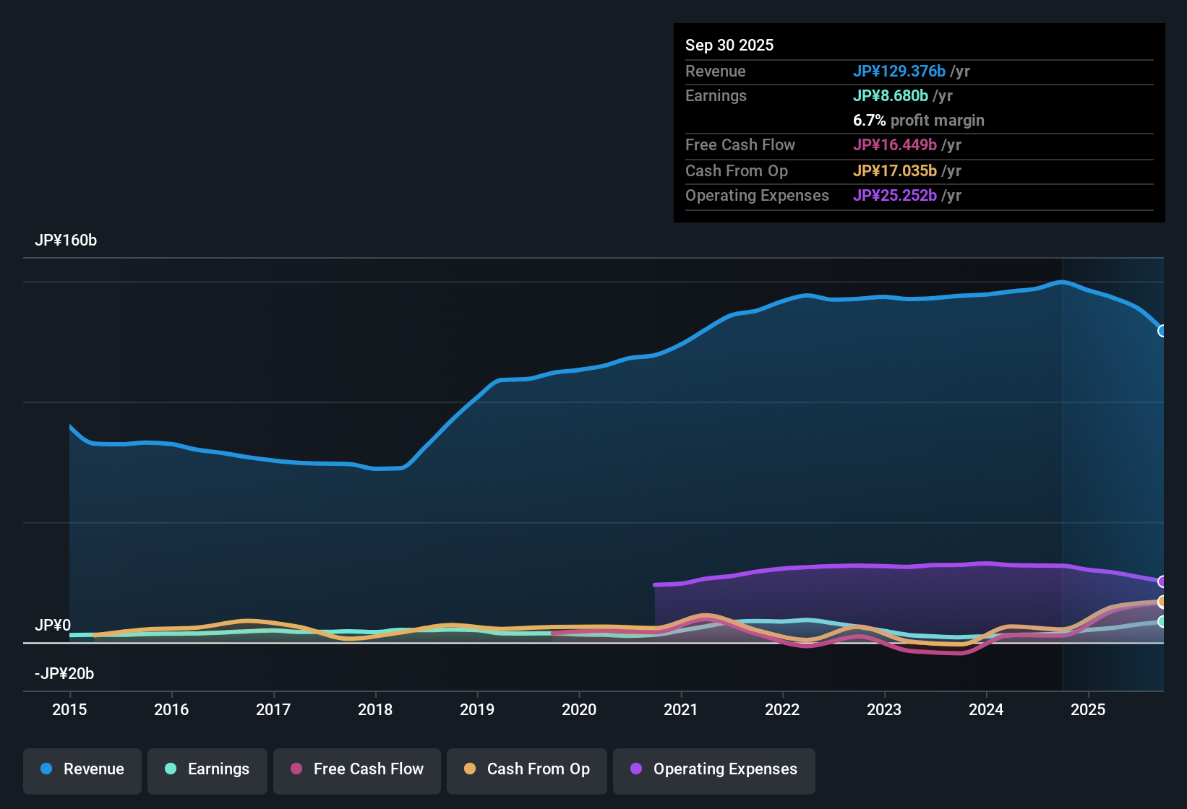Collapse the Cash From Op legend entry

click(526, 769)
